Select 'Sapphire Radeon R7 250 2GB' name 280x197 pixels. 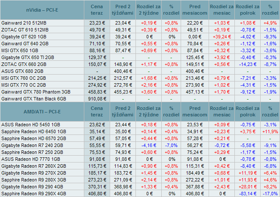pos(32,152)
